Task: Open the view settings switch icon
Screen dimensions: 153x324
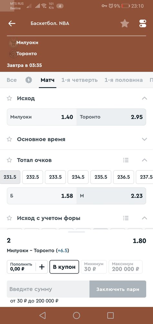Action: [143, 24]
